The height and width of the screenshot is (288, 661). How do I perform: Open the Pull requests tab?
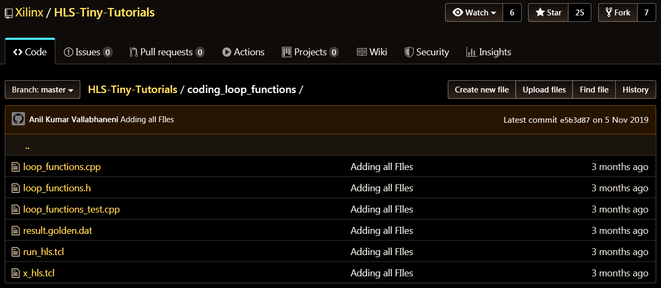166,52
